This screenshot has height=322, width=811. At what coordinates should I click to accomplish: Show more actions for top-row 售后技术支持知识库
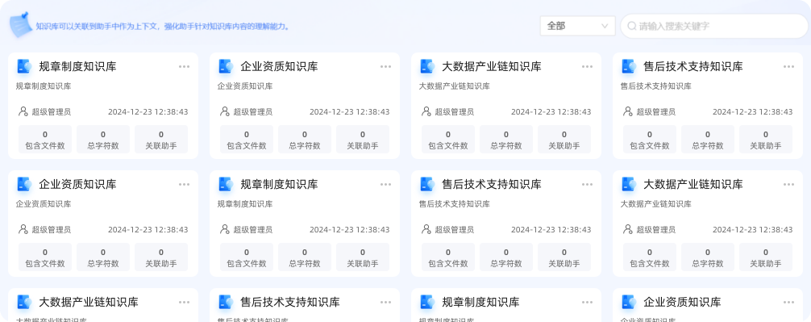click(788, 66)
